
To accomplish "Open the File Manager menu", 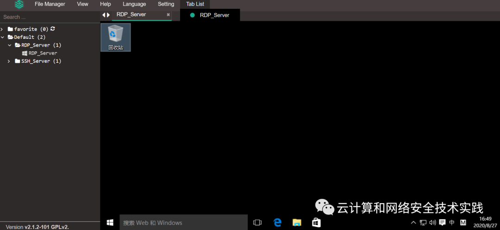I will (50, 4).
